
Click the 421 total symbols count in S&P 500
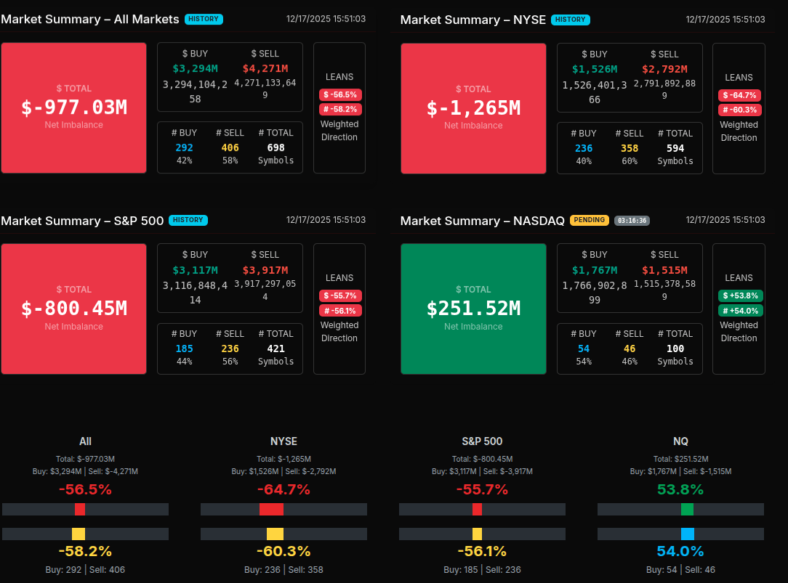coord(276,348)
